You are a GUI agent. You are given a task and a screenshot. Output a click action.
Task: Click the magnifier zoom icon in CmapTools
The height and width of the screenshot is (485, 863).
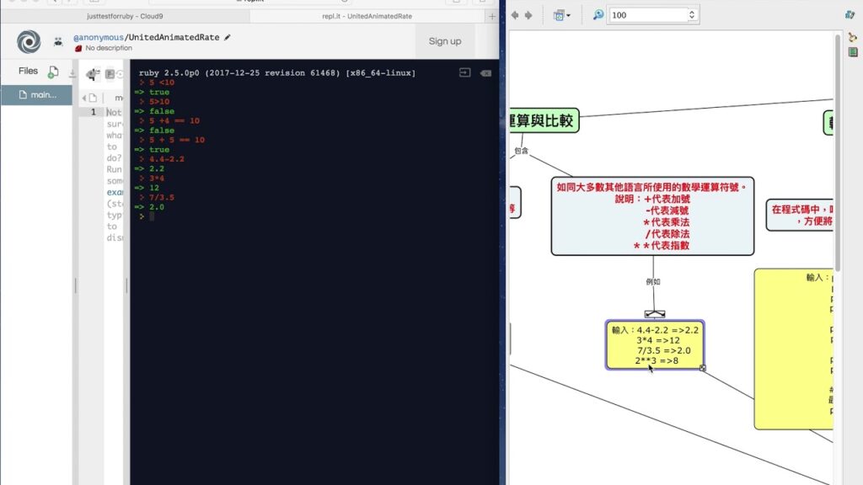(x=598, y=15)
